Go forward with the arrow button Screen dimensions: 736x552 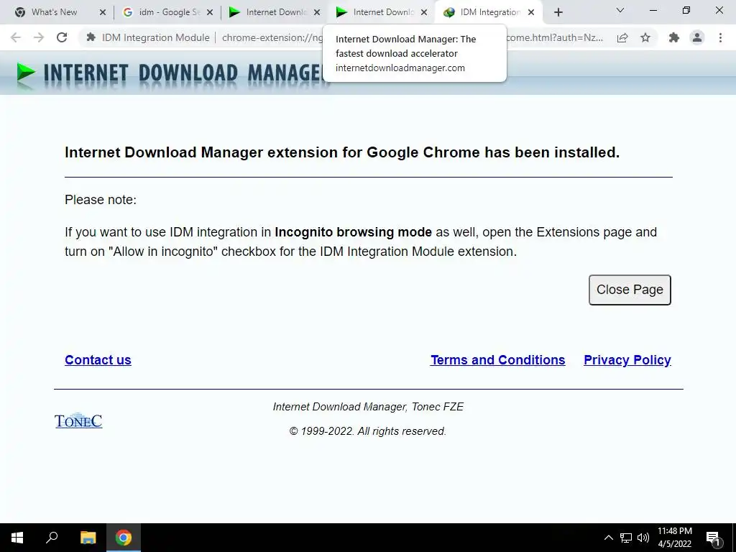[x=39, y=37]
